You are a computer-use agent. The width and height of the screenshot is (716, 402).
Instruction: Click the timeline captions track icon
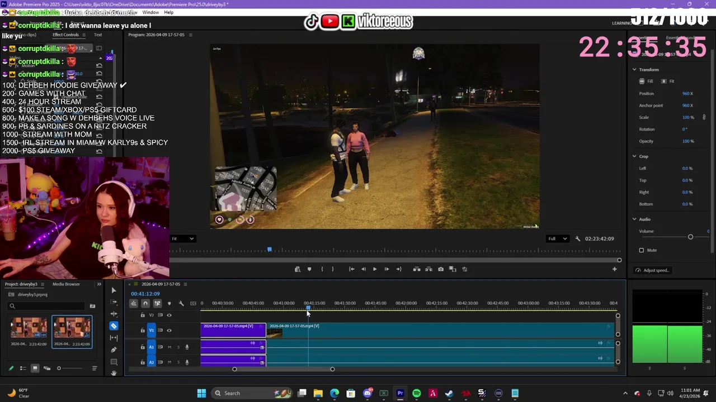tap(193, 303)
